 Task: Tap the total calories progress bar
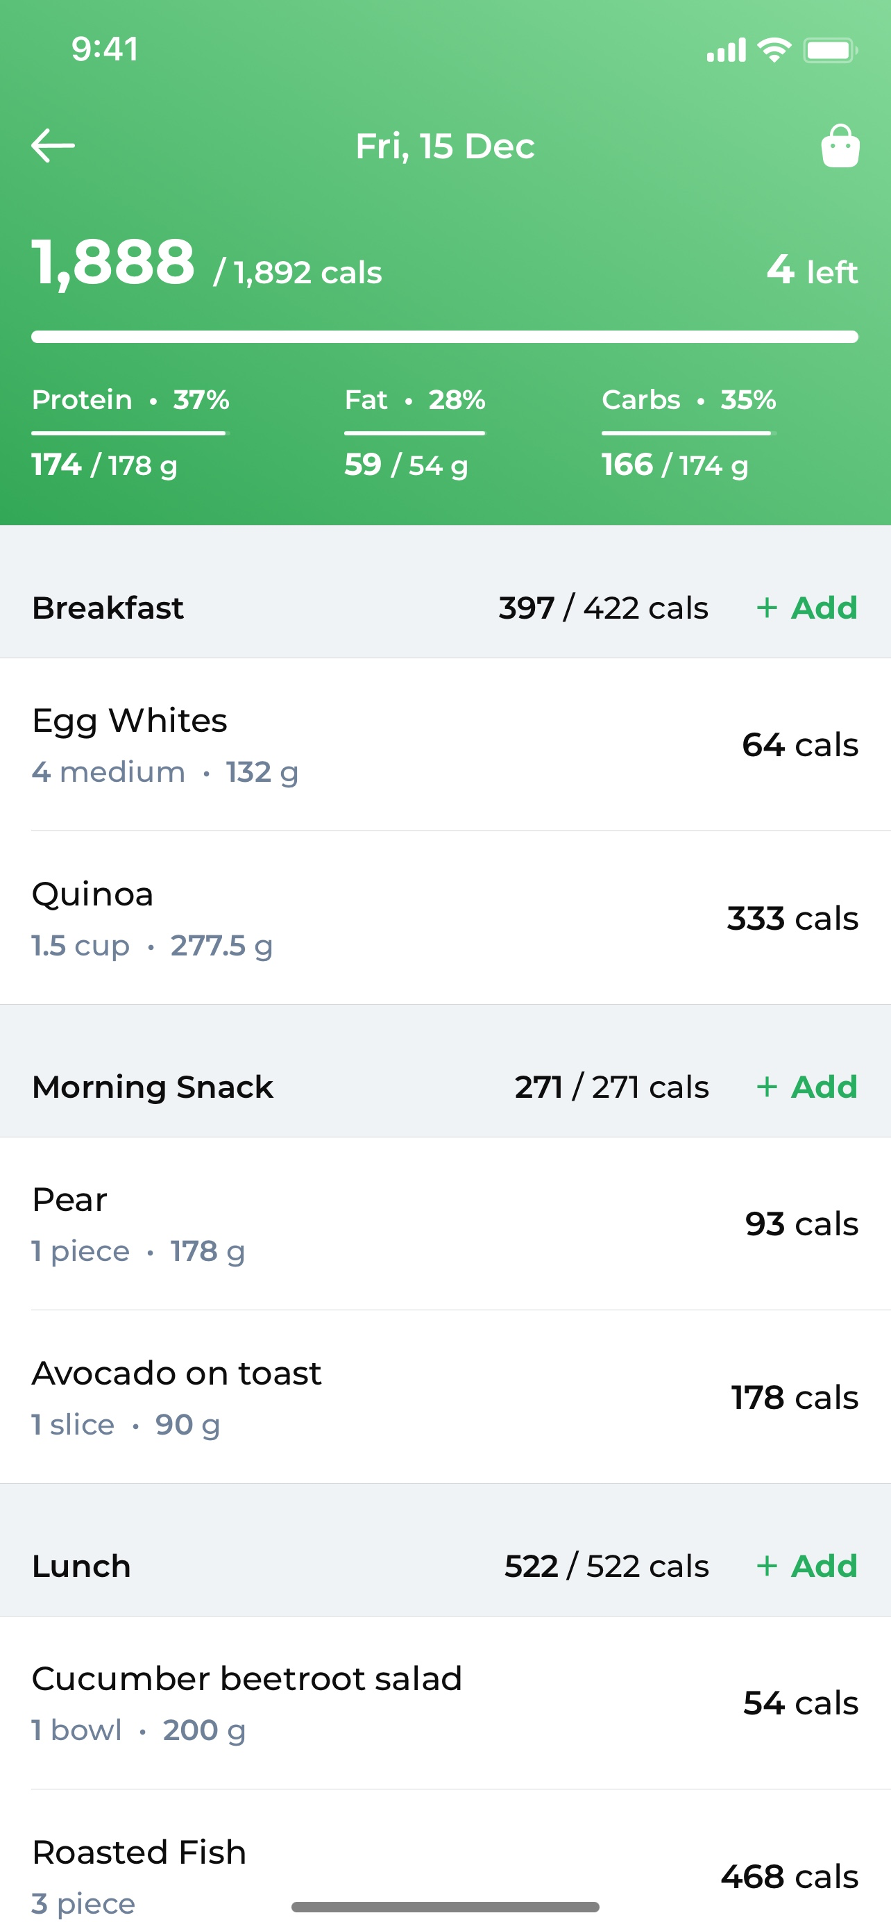click(444, 337)
